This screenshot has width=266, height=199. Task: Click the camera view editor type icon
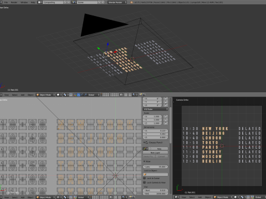pos(177,197)
